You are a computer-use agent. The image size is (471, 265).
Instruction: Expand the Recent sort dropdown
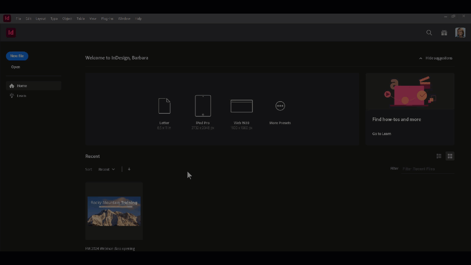coord(107,169)
